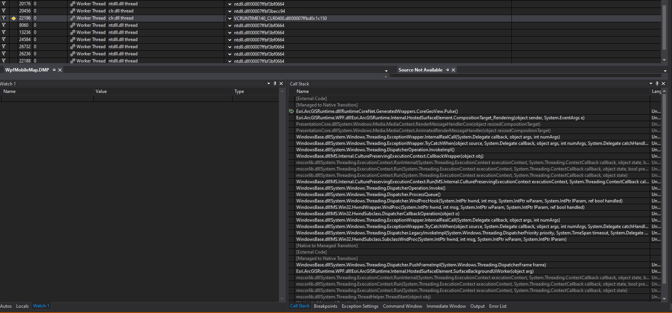The width and height of the screenshot is (672, 313).
Task: Toggle the flag on thread 22188
Action: 4,61
